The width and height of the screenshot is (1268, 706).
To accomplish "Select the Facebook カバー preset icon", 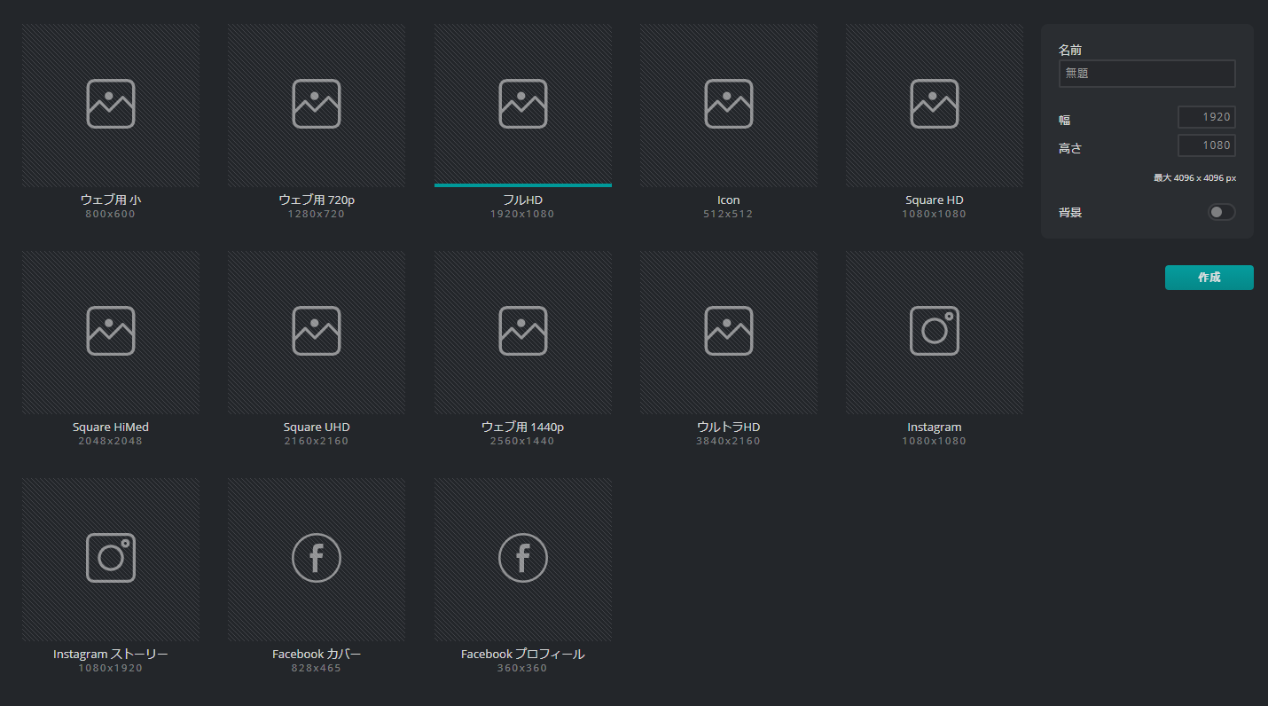I will (317, 558).
